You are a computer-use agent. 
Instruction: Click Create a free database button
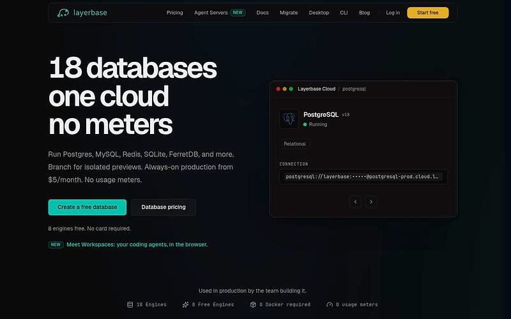click(88, 207)
